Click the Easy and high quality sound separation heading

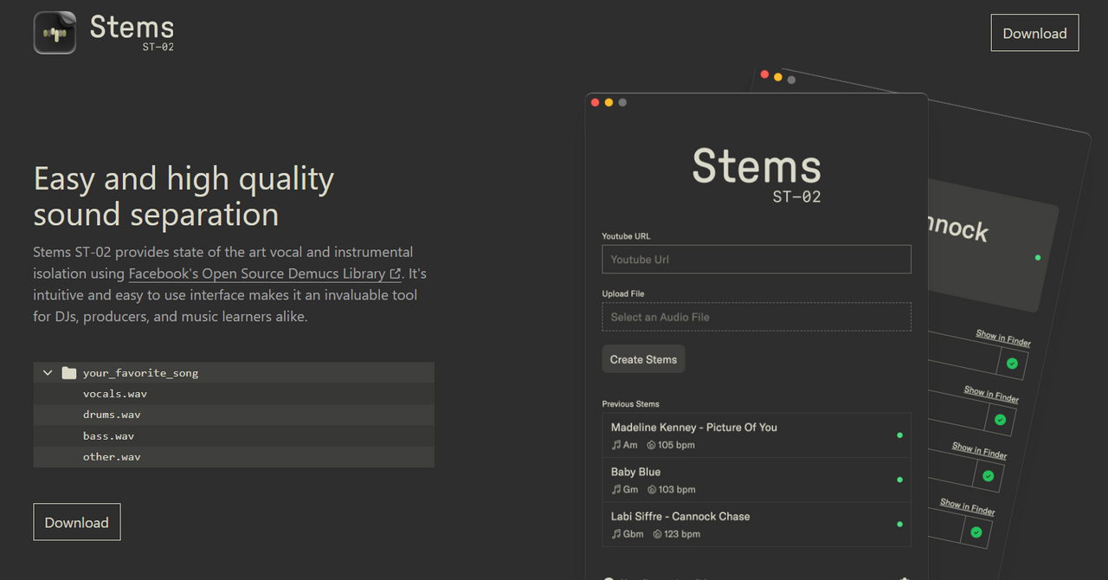(184, 197)
